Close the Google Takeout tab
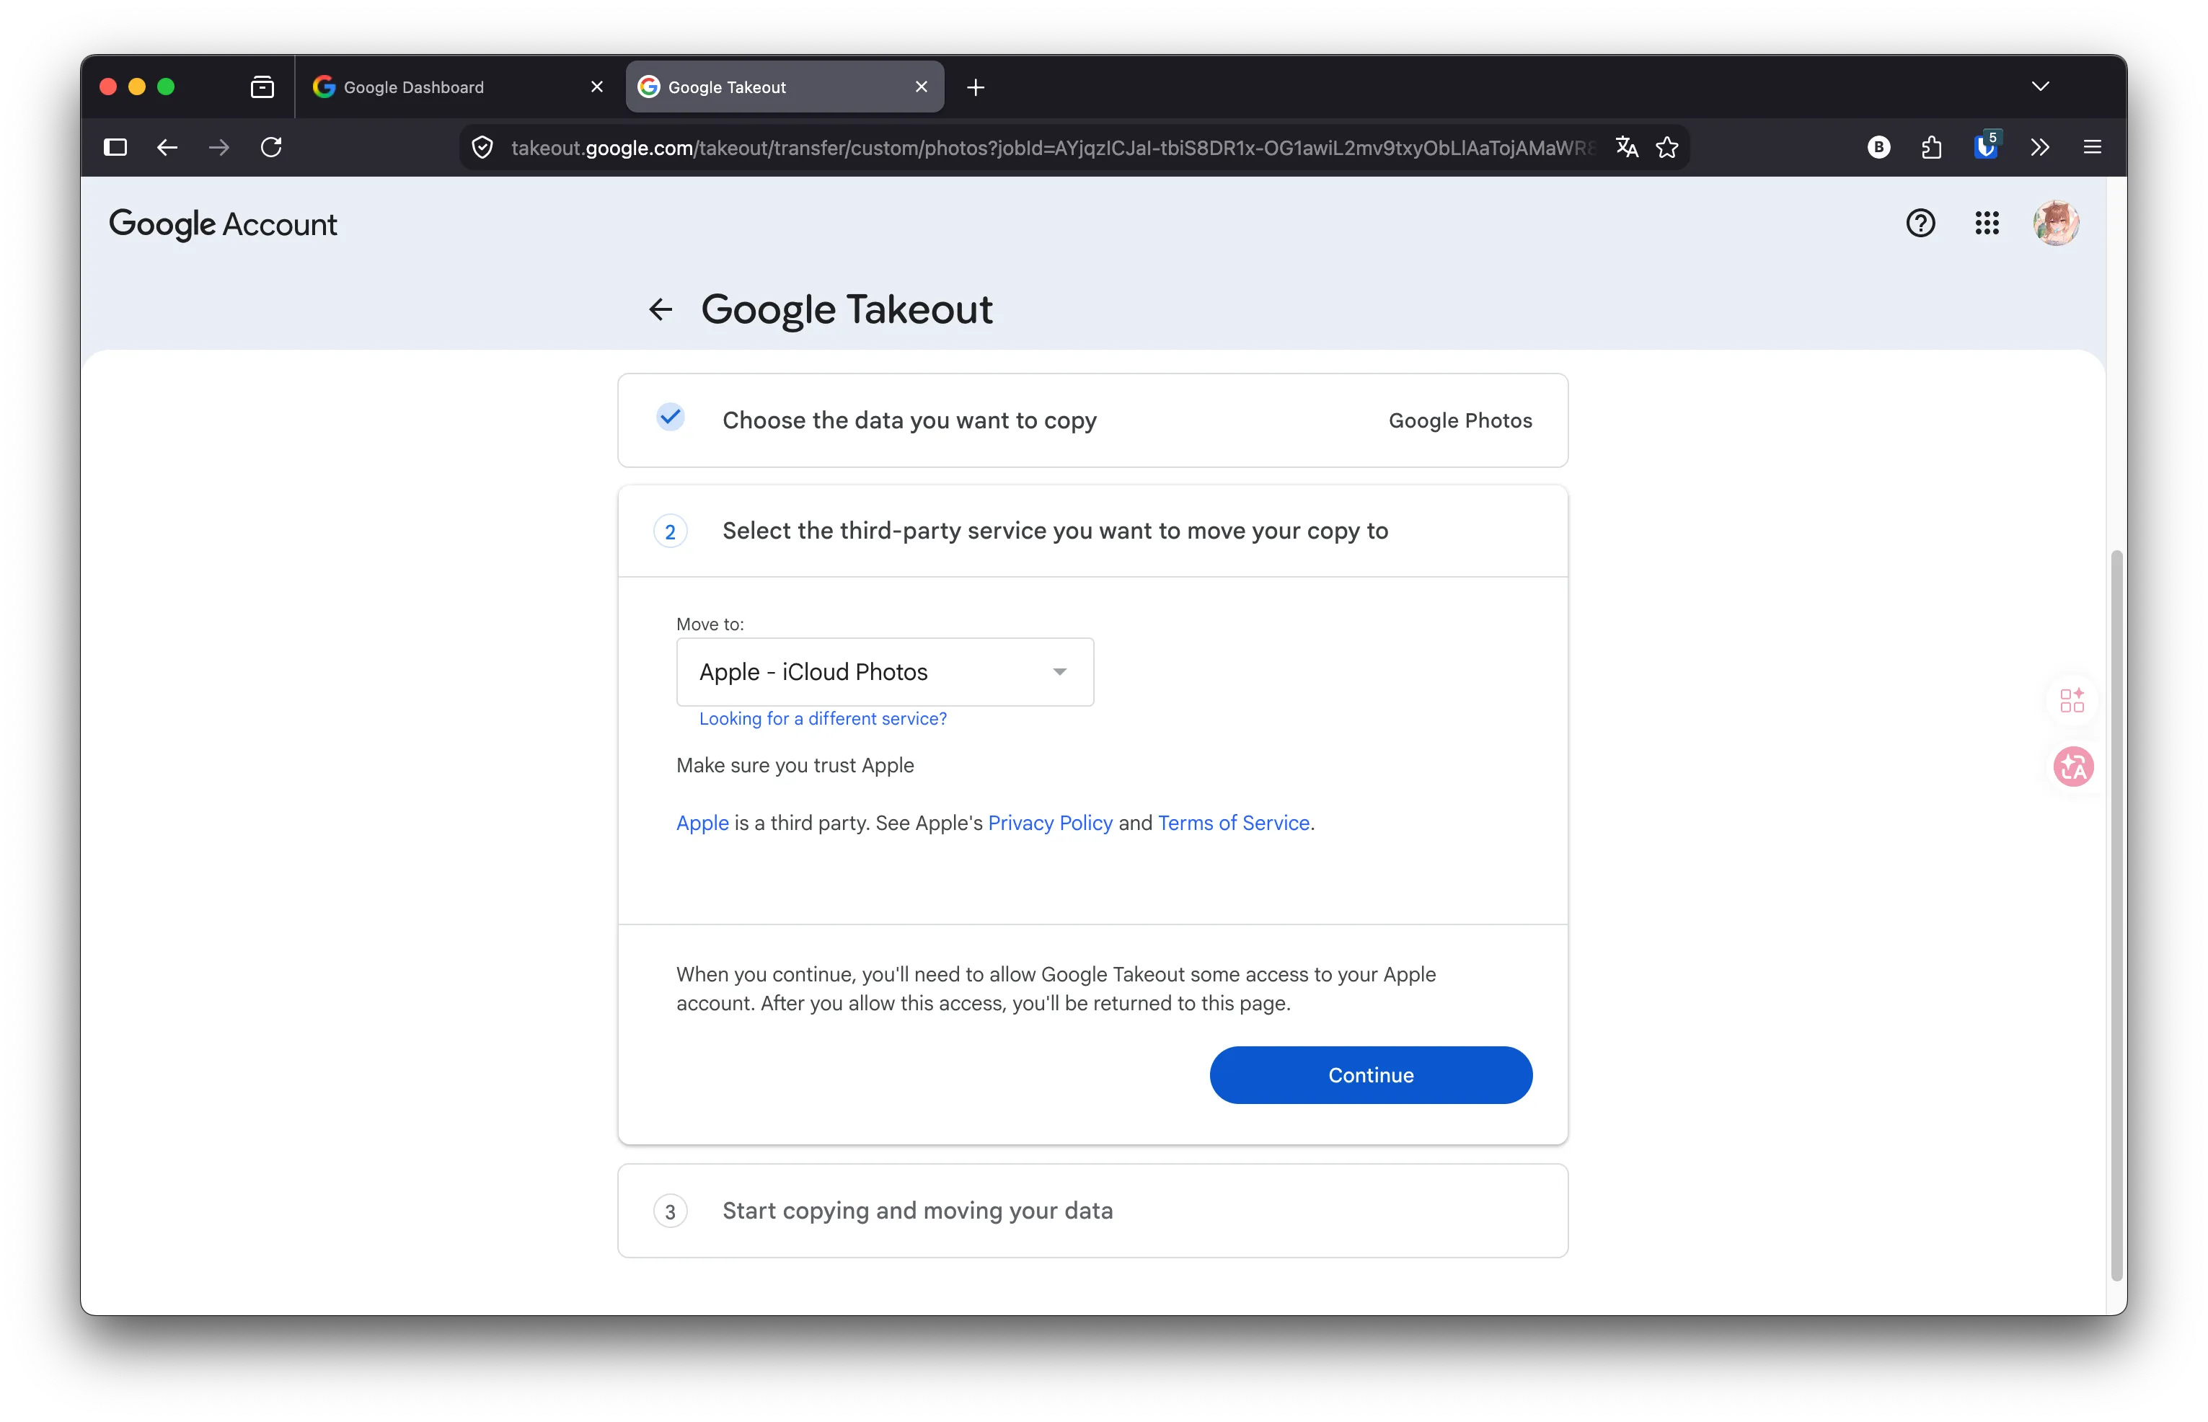2208x1422 pixels. pos(921,87)
